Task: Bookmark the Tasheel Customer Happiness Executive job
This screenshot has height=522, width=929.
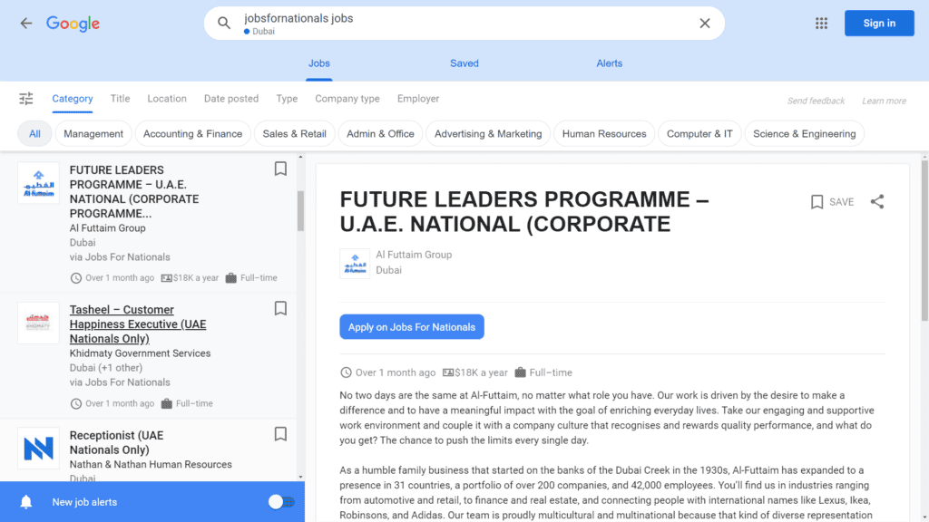Action: pyautogui.click(x=281, y=308)
